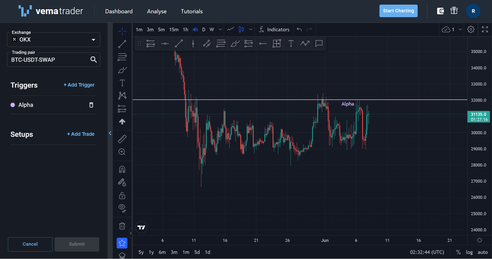Activate the zoom in tool
492x259 pixels.
point(122,152)
